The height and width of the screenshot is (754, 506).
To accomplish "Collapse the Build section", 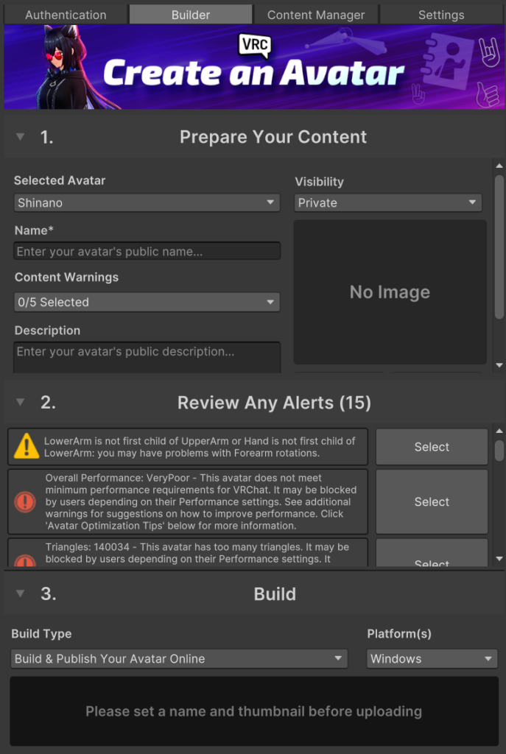I will (20, 593).
